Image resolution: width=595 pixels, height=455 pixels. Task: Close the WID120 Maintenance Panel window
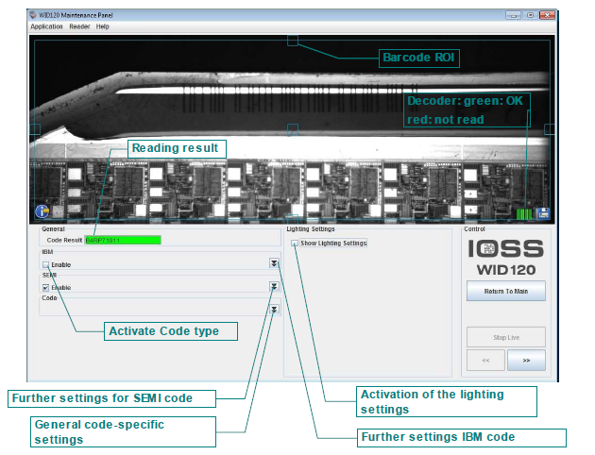[547, 15]
